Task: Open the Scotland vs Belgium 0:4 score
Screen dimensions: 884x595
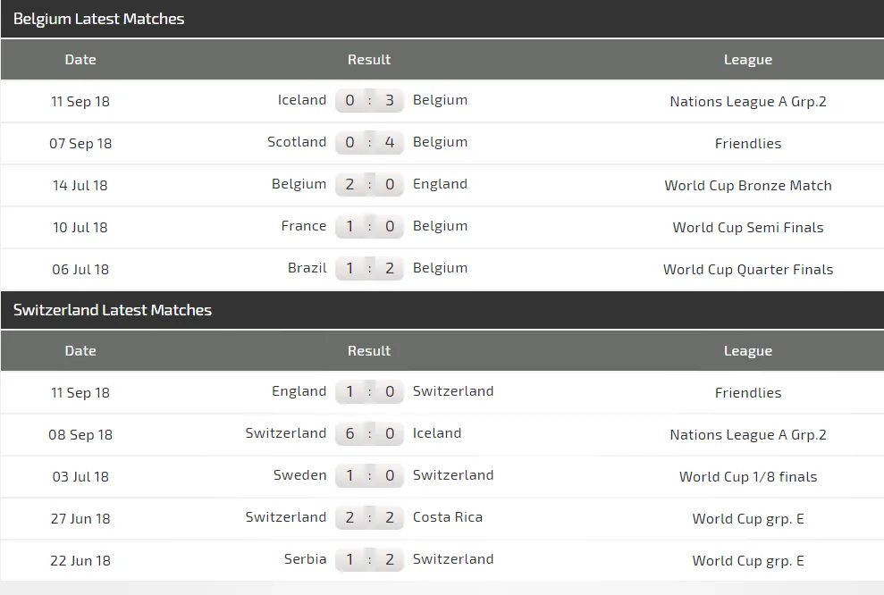Action: (369, 142)
